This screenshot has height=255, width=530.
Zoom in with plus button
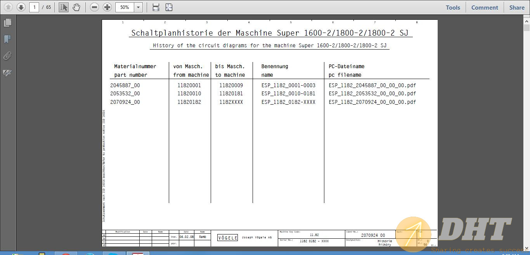(107, 7)
